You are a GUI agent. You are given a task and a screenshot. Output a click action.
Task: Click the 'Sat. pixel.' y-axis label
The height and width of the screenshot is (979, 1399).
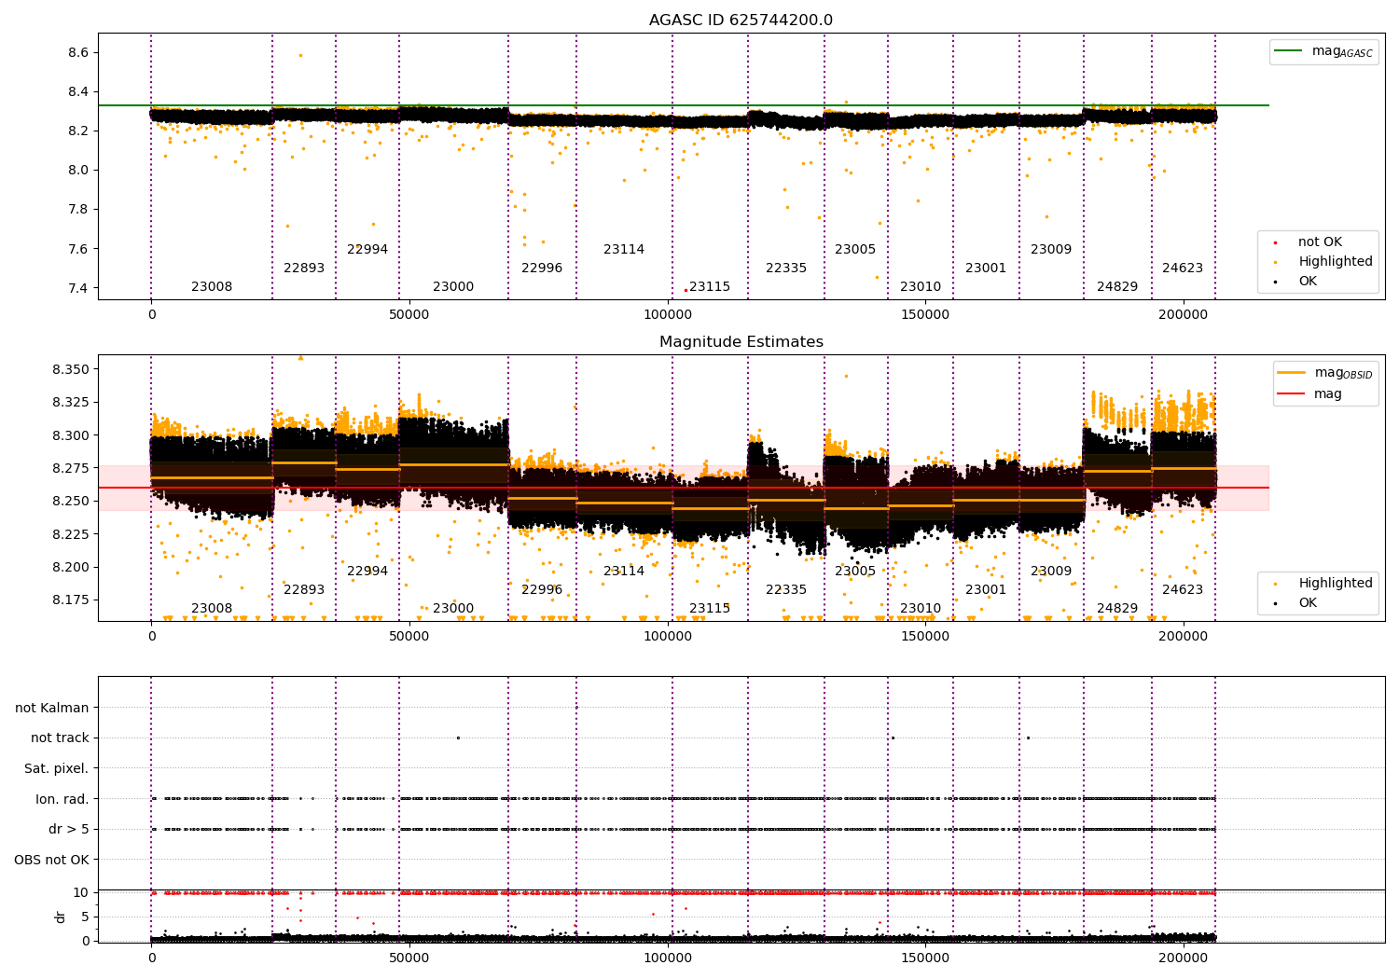(x=57, y=769)
